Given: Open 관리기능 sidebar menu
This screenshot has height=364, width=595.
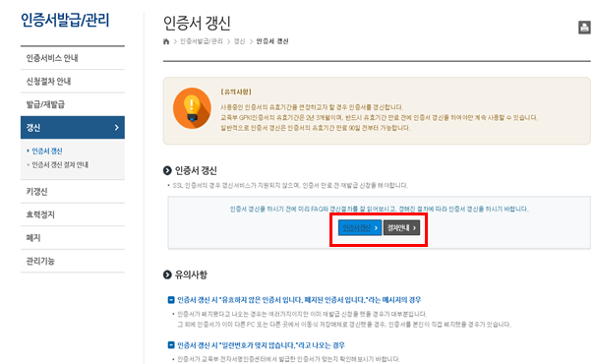Looking at the screenshot, I should tap(73, 261).
